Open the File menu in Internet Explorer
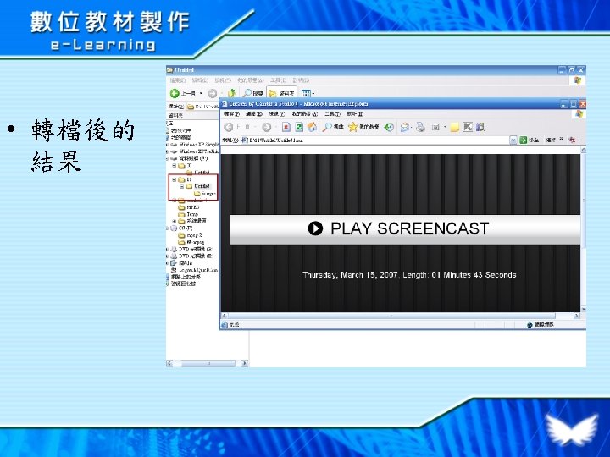The image size is (610, 457). (x=231, y=114)
